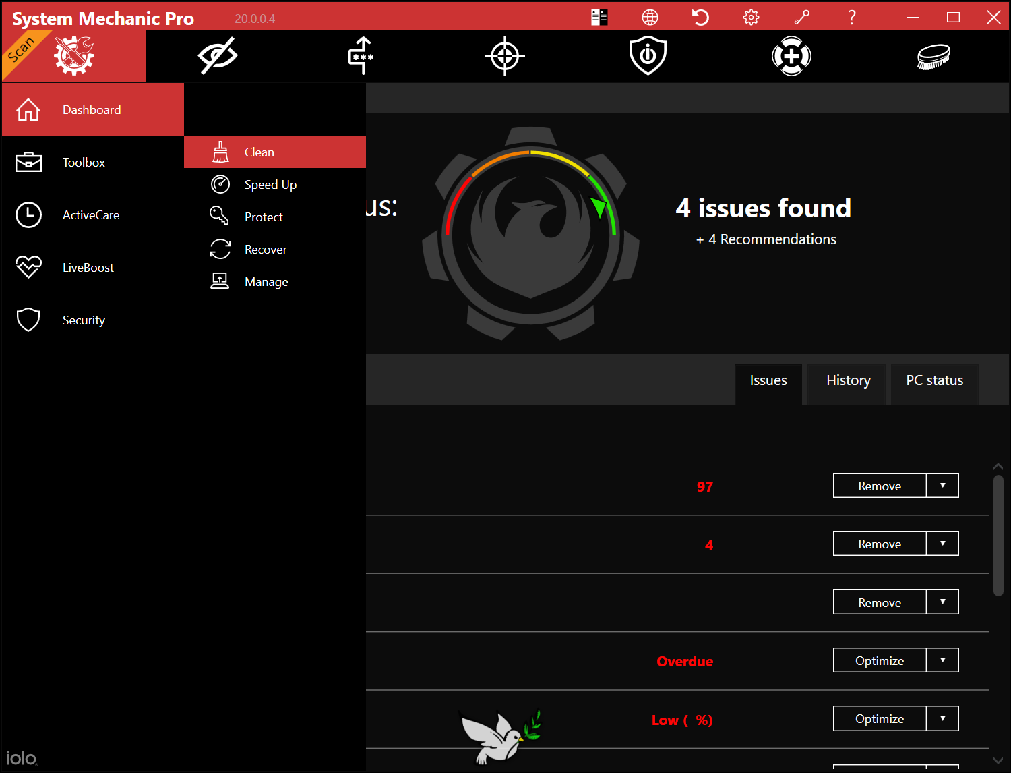Click the issues list scrollbar thumb
1011x773 pixels.
998,536
